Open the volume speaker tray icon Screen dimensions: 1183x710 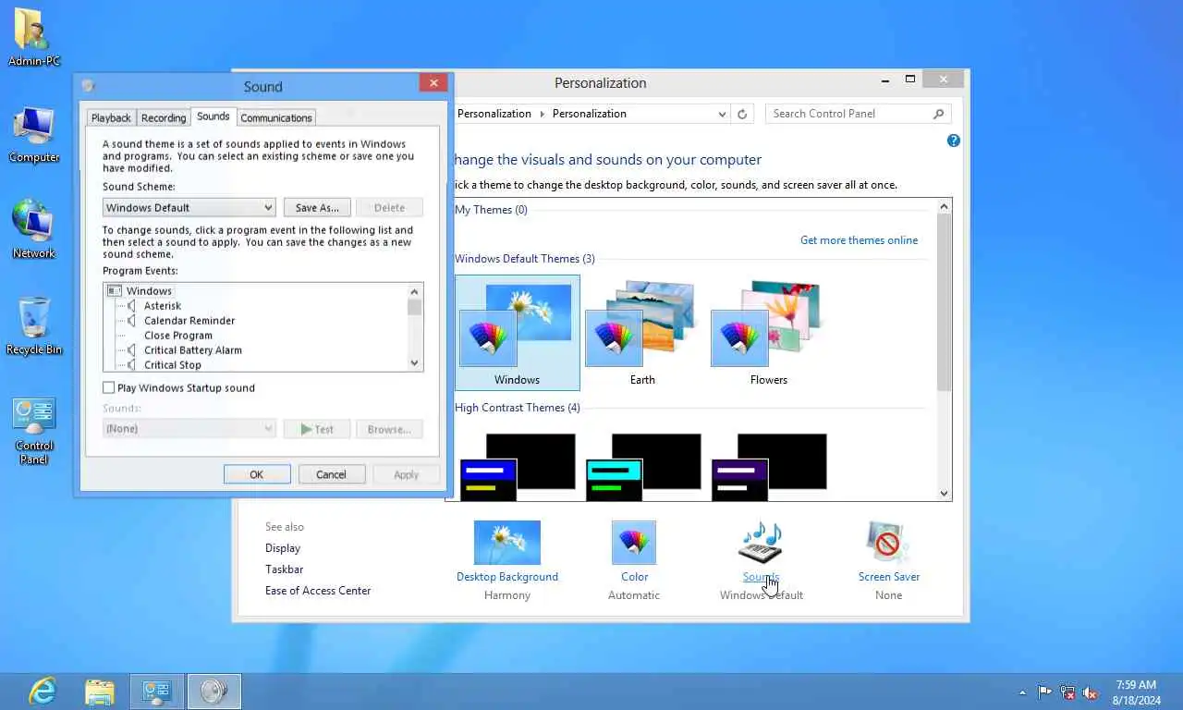click(x=1091, y=692)
